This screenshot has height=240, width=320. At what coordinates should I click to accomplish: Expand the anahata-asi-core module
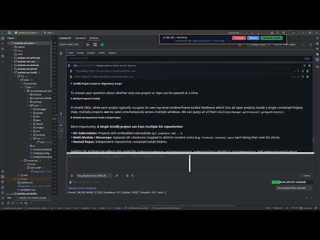(12, 61)
